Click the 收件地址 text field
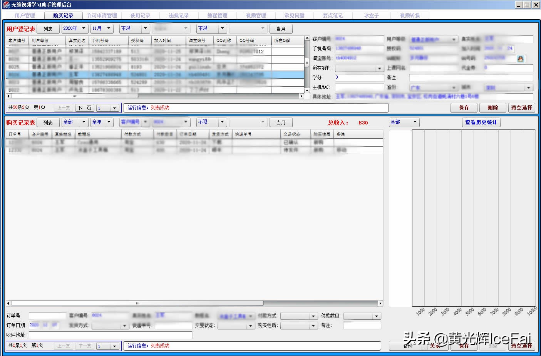Screen dimensions: 541x356 coord(110,335)
